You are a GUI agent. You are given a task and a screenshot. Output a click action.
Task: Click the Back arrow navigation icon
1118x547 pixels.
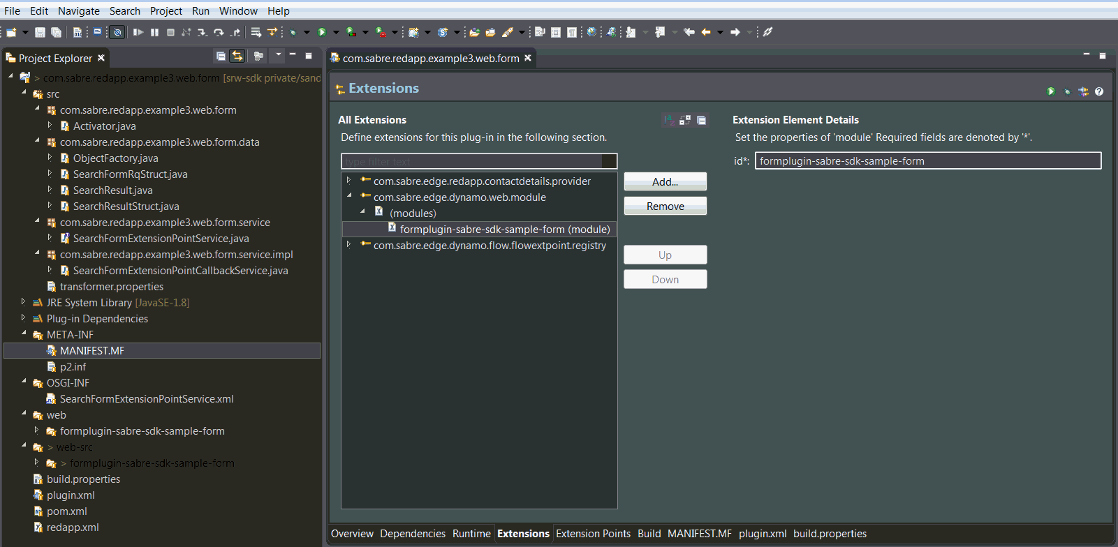pos(706,32)
